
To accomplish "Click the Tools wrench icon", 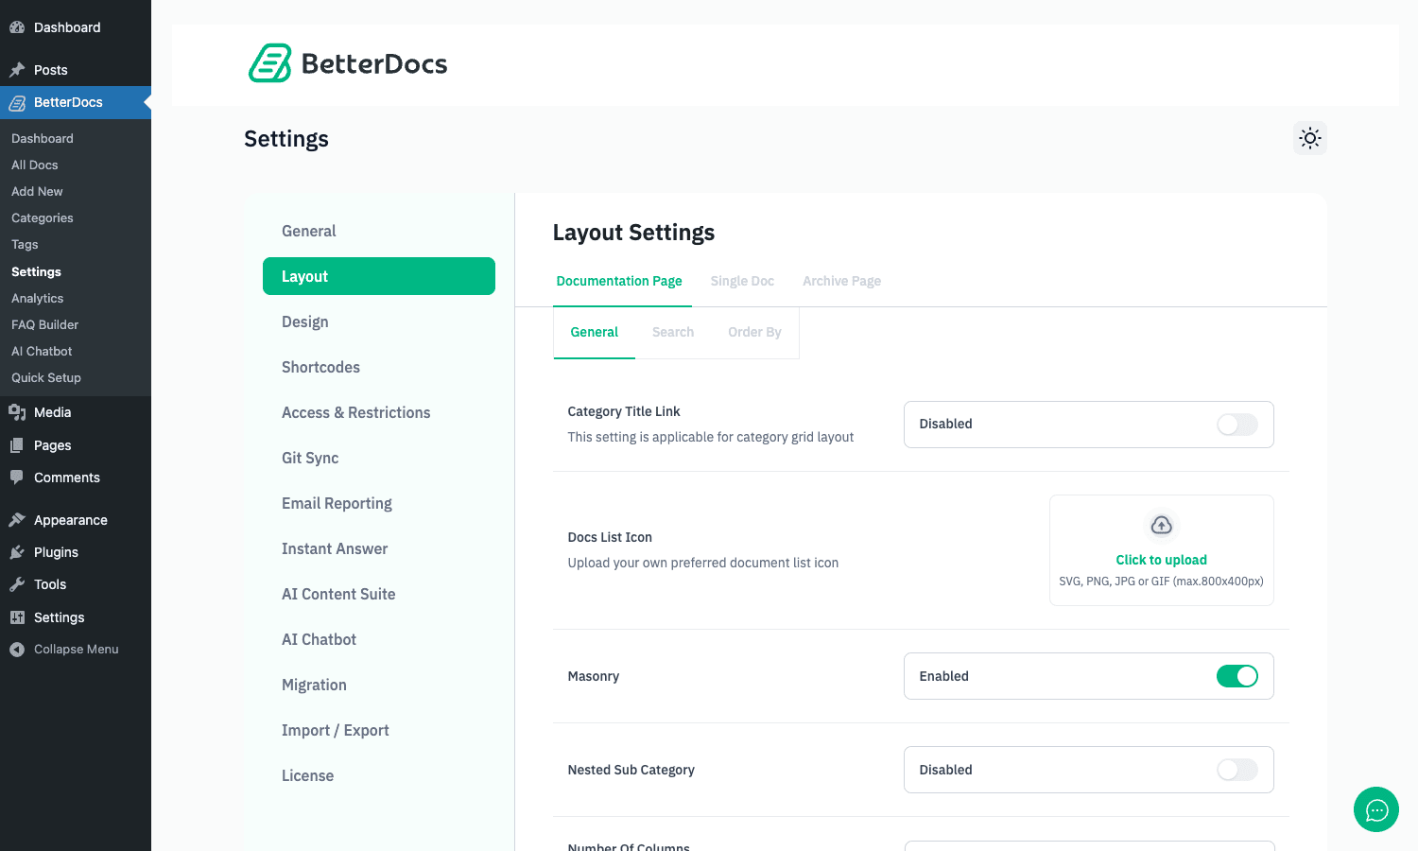I will click(x=17, y=584).
